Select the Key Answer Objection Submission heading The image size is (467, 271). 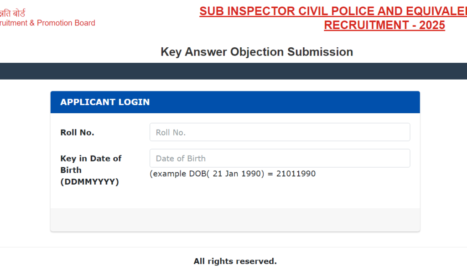[256, 52]
